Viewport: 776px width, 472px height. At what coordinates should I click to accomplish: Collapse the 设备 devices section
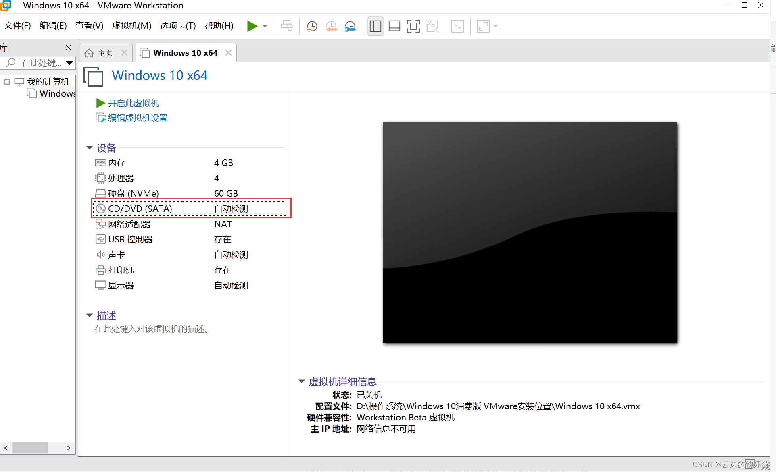(90, 148)
